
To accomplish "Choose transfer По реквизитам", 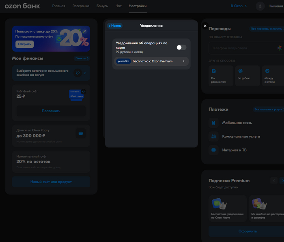I will [221, 76].
